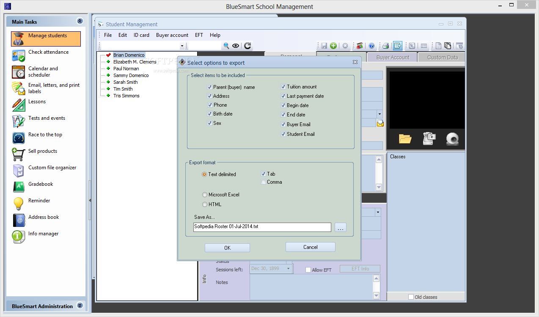Click the browse ... button
This screenshot has width=539, height=317.
click(341, 227)
